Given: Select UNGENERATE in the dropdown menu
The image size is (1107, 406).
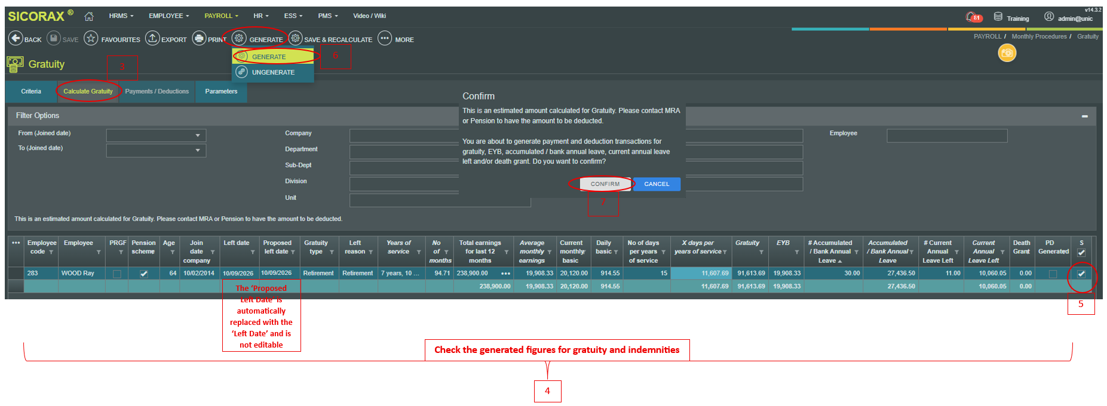Looking at the screenshot, I should 273,72.
